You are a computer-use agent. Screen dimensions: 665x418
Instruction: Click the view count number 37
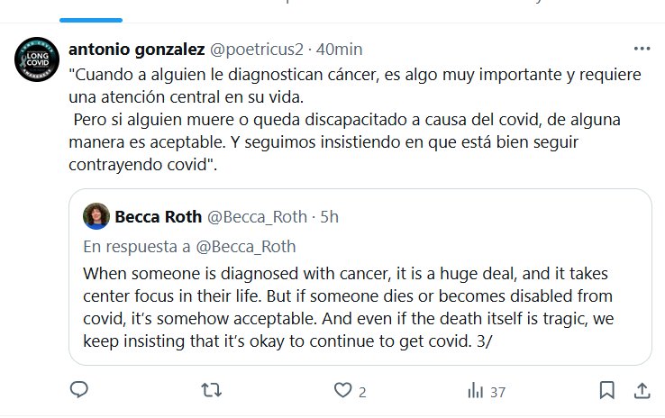tap(496, 391)
